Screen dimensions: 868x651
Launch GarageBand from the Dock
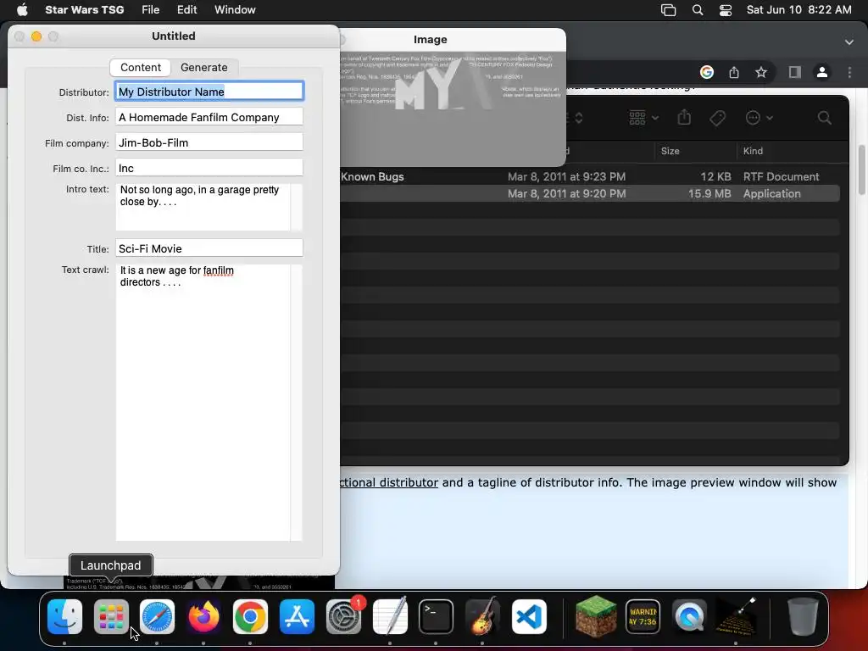482,617
